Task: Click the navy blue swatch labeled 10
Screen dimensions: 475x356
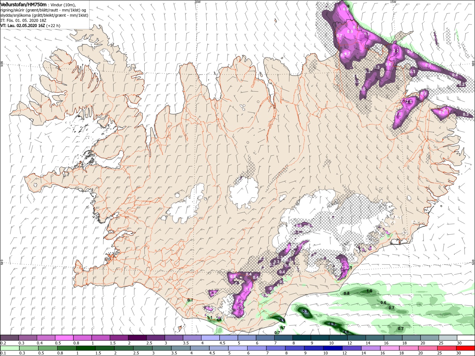Action: pos(332,348)
